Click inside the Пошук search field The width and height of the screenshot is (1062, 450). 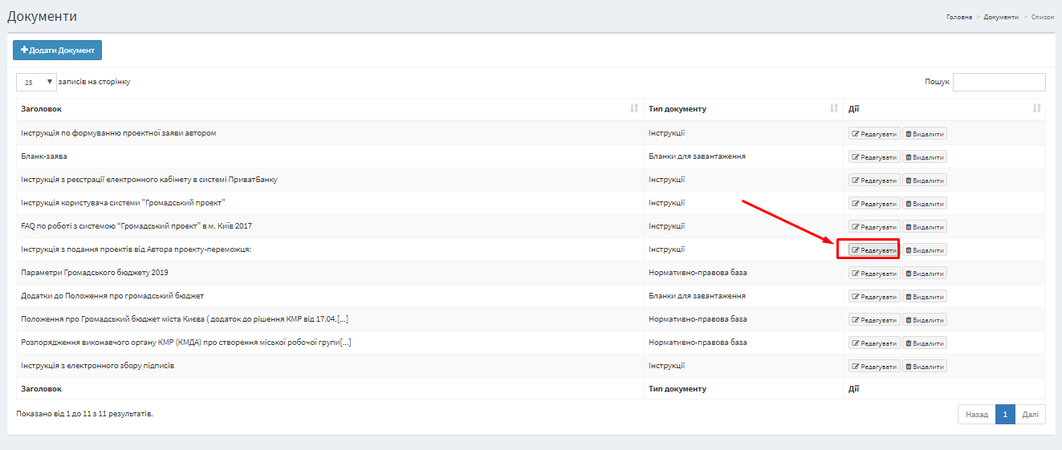click(999, 82)
